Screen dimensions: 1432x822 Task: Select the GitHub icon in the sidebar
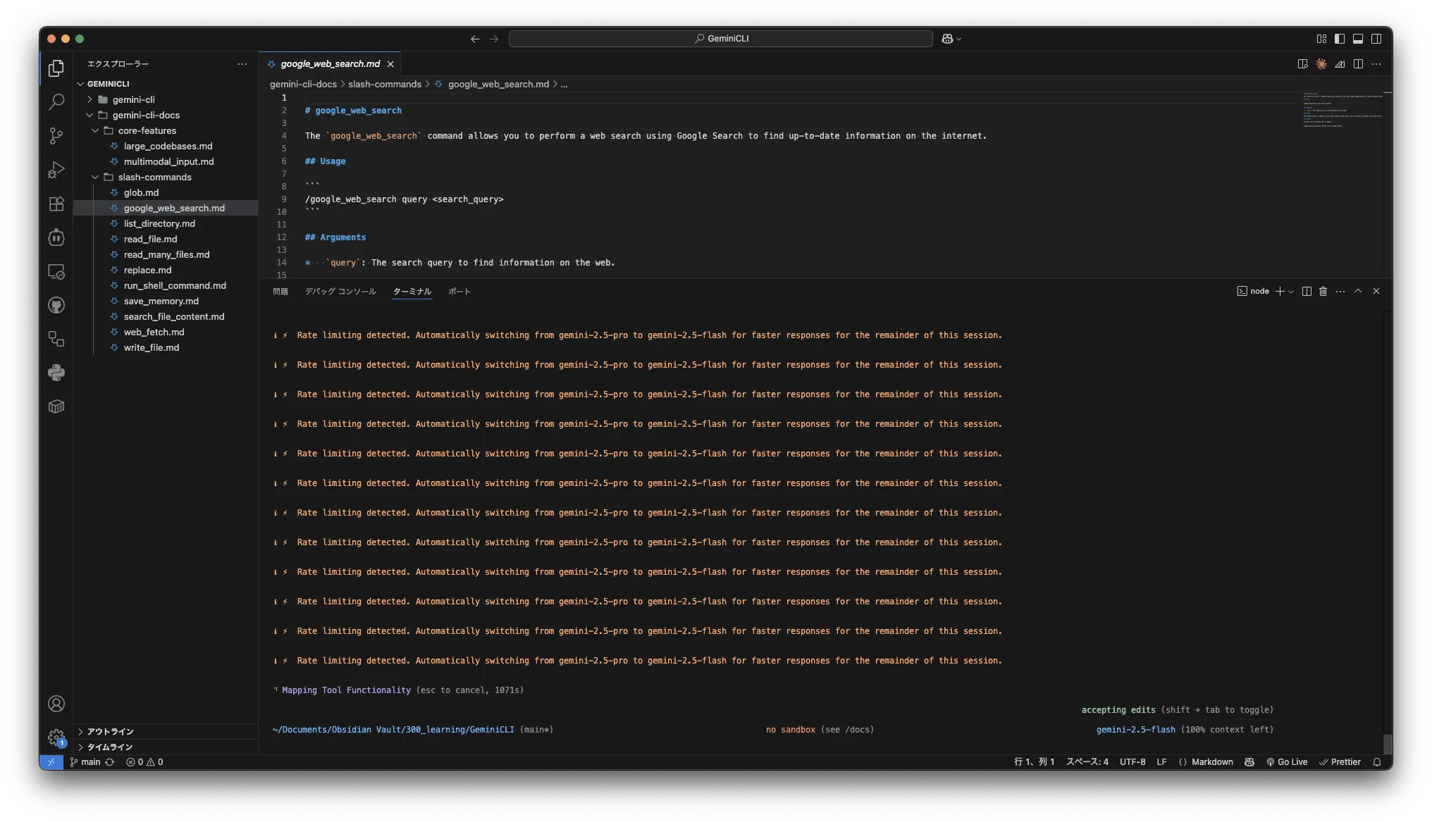[x=56, y=305]
